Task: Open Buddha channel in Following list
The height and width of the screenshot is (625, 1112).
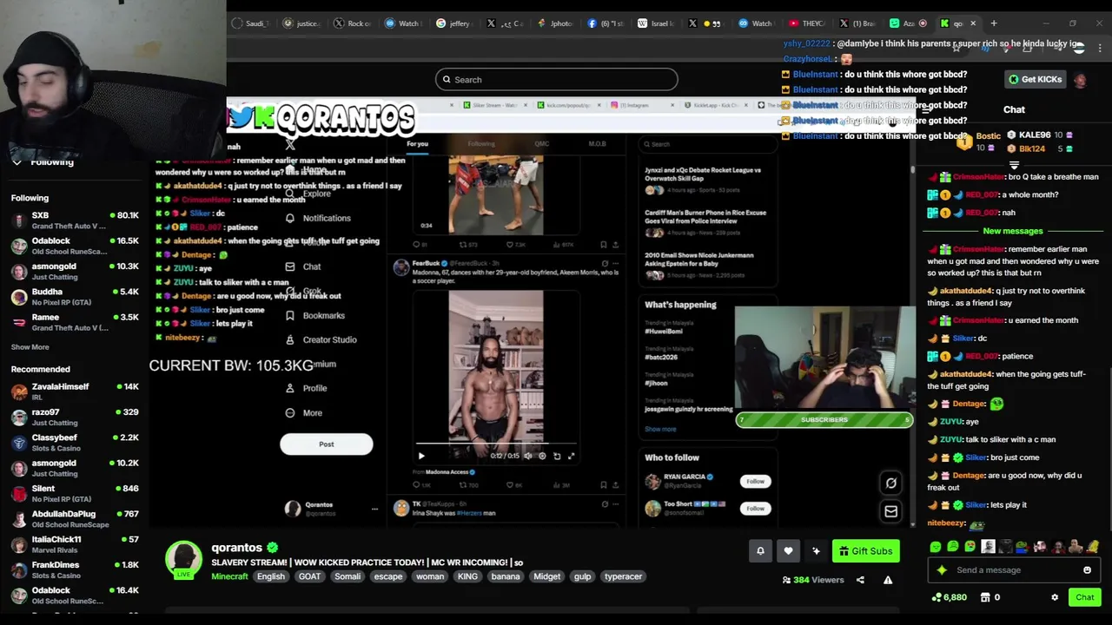Action: click(x=75, y=297)
